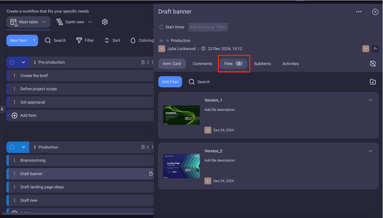Check the Production group checkbox
Screen dimensions: 383x218
[x=12, y=147]
